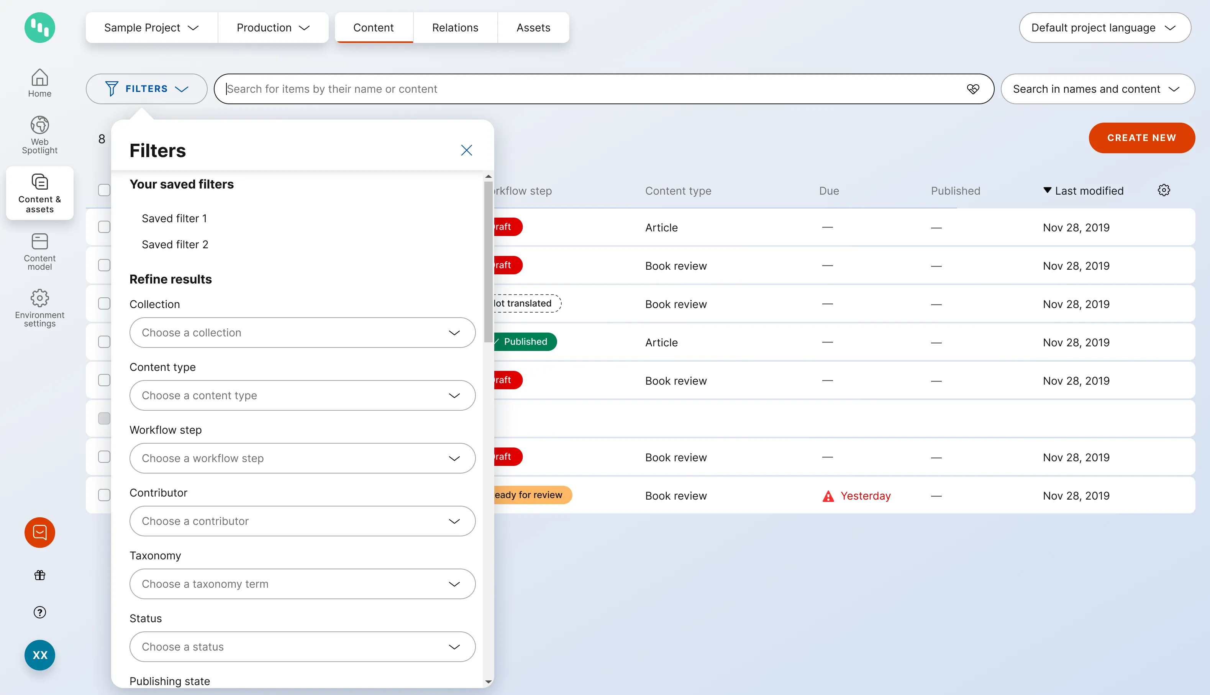Image resolution: width=1210 pixels, height=695 pixels.
Task: Click the orange chat support icon
Action: 39,532
